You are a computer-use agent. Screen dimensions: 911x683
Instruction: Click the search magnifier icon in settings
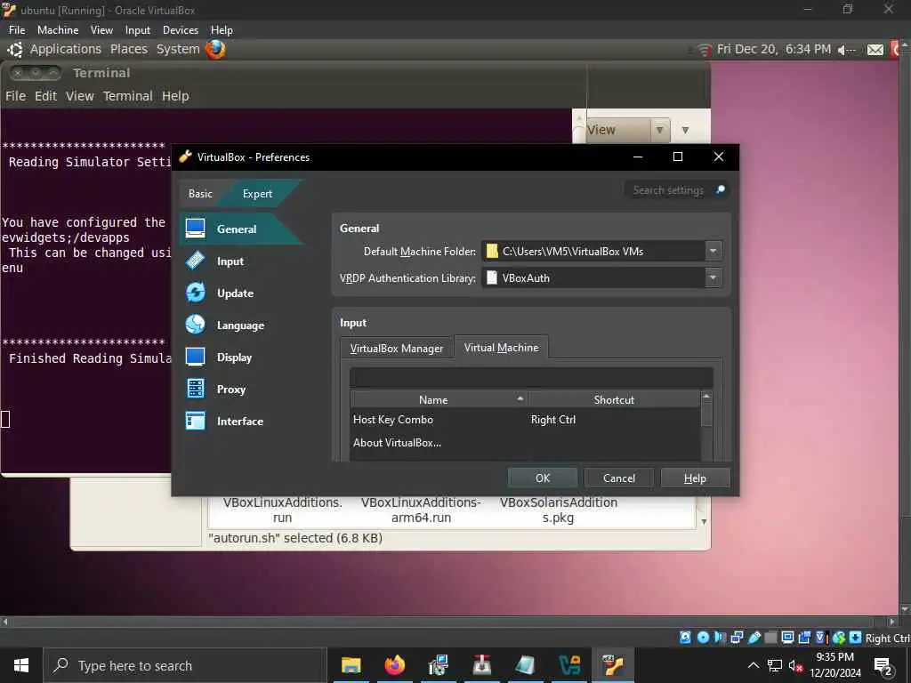click(x=721, y=190)
